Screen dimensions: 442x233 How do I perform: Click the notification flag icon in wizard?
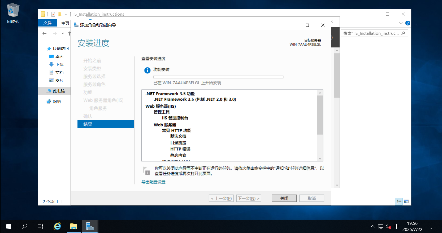[146, 171]
